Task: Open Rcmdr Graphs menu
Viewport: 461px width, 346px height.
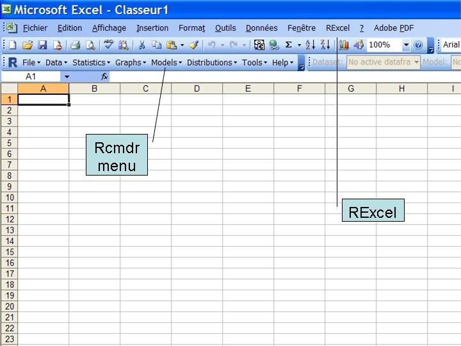Action: click(x=131, y=62)
